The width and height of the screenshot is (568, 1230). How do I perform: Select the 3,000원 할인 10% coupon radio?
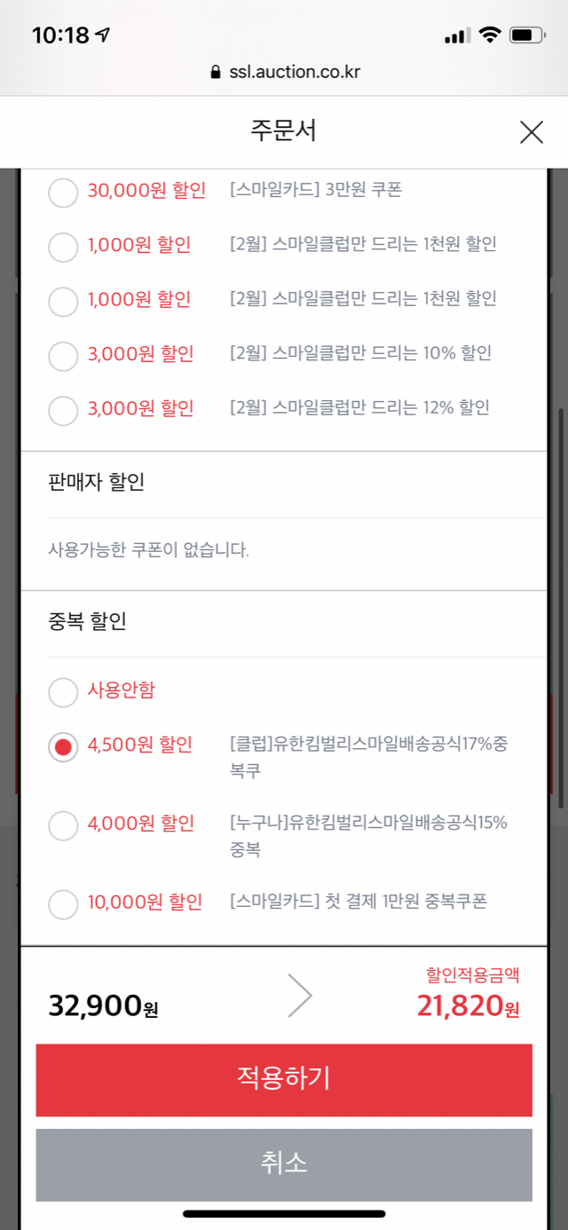pos(63,355)
